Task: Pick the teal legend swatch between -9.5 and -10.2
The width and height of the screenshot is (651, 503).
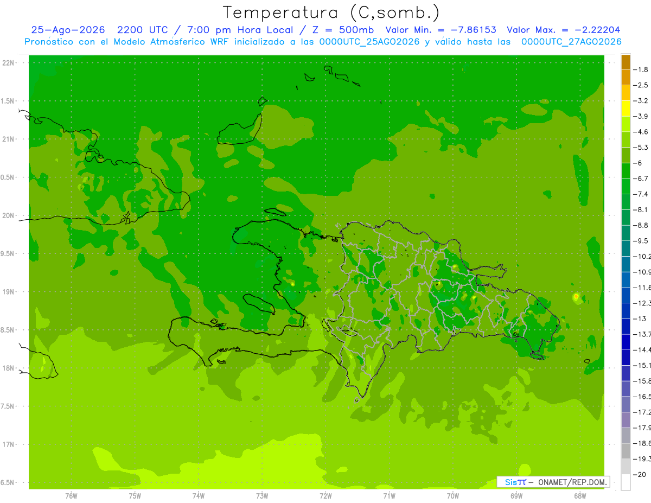Action: [626, 249]
